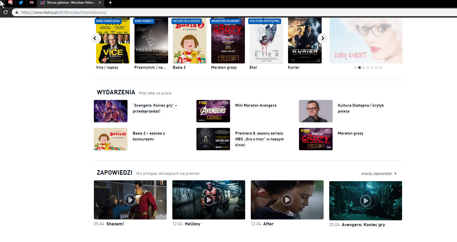Play Avengers: Koniec gry trailer
This screenshot has height=242, width=457.
pyautogui.click(x=365, y=201)
